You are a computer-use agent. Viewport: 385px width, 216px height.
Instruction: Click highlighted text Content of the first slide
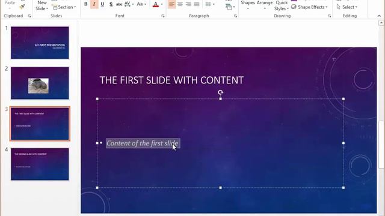[143, 143]
